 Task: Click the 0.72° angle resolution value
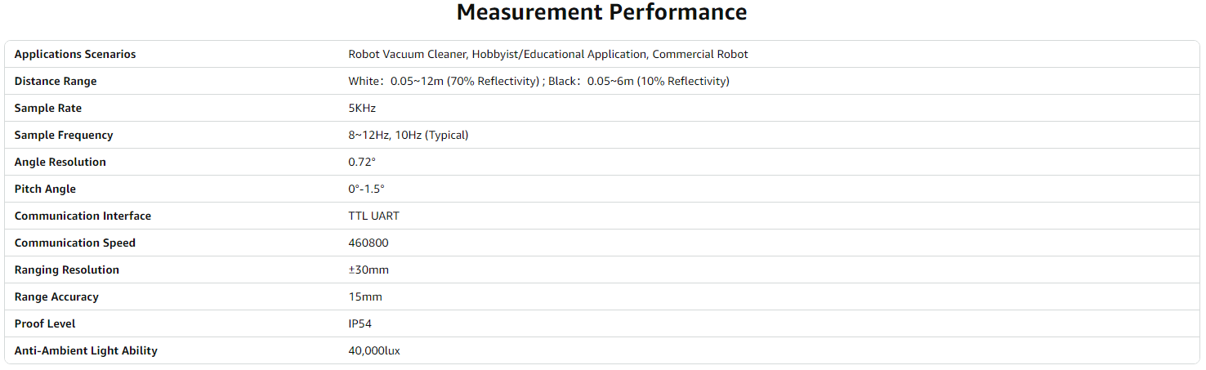(362, 163)
